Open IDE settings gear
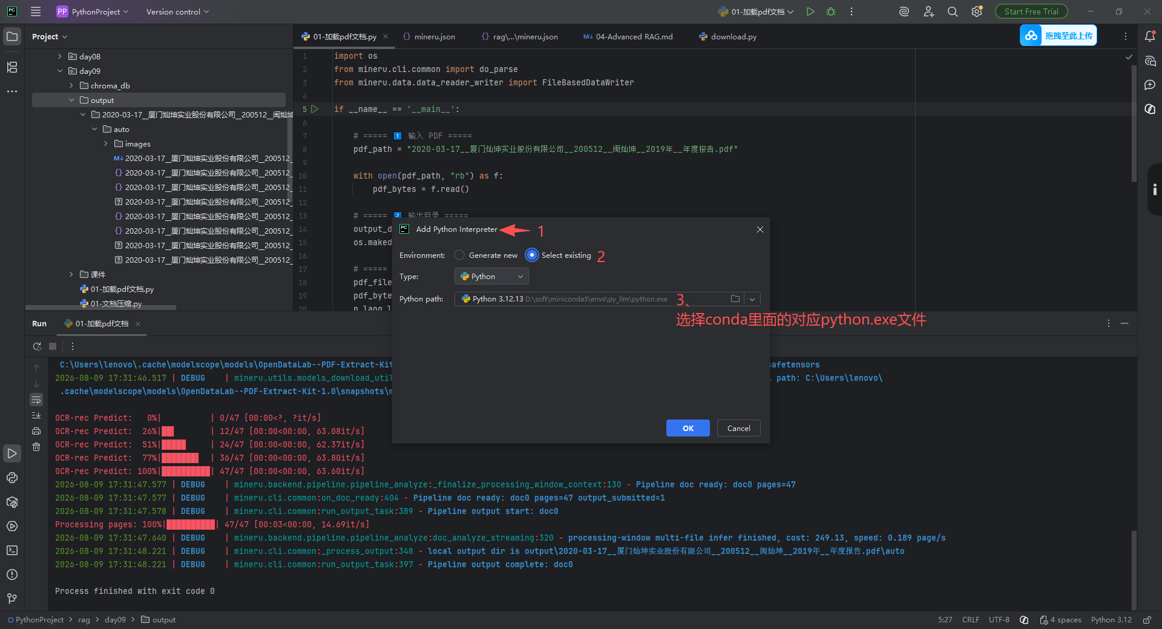 (x=977, y=12)
